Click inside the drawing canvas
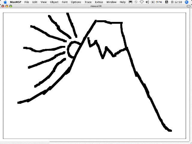This screenshot has width=192, height=144. tap(94, 76)
